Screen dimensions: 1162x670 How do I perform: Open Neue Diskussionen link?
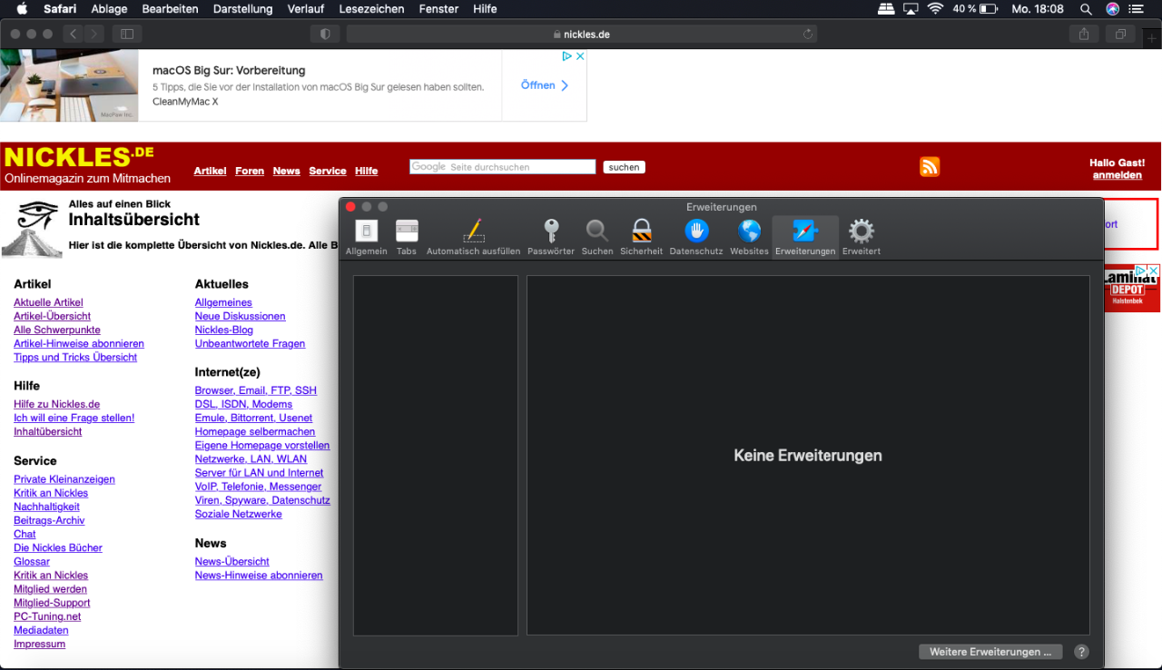240,316
